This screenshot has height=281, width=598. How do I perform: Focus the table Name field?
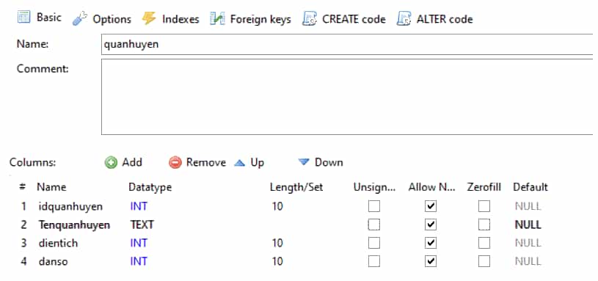click(x=347, y=44)
